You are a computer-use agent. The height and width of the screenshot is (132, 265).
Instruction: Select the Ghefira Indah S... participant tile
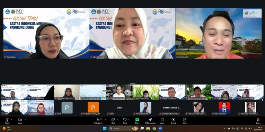(172, 108)
